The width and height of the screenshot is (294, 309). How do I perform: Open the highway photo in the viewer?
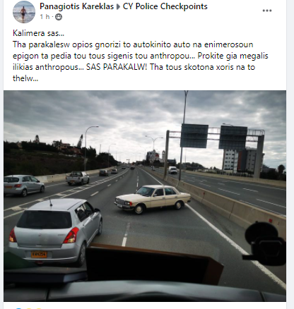click(145, 196)
